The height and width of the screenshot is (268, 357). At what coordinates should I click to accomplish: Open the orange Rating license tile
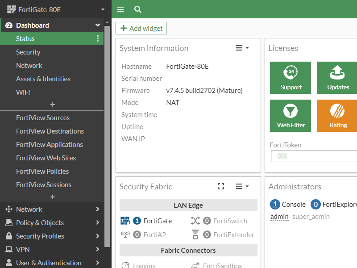pos(337,116)
